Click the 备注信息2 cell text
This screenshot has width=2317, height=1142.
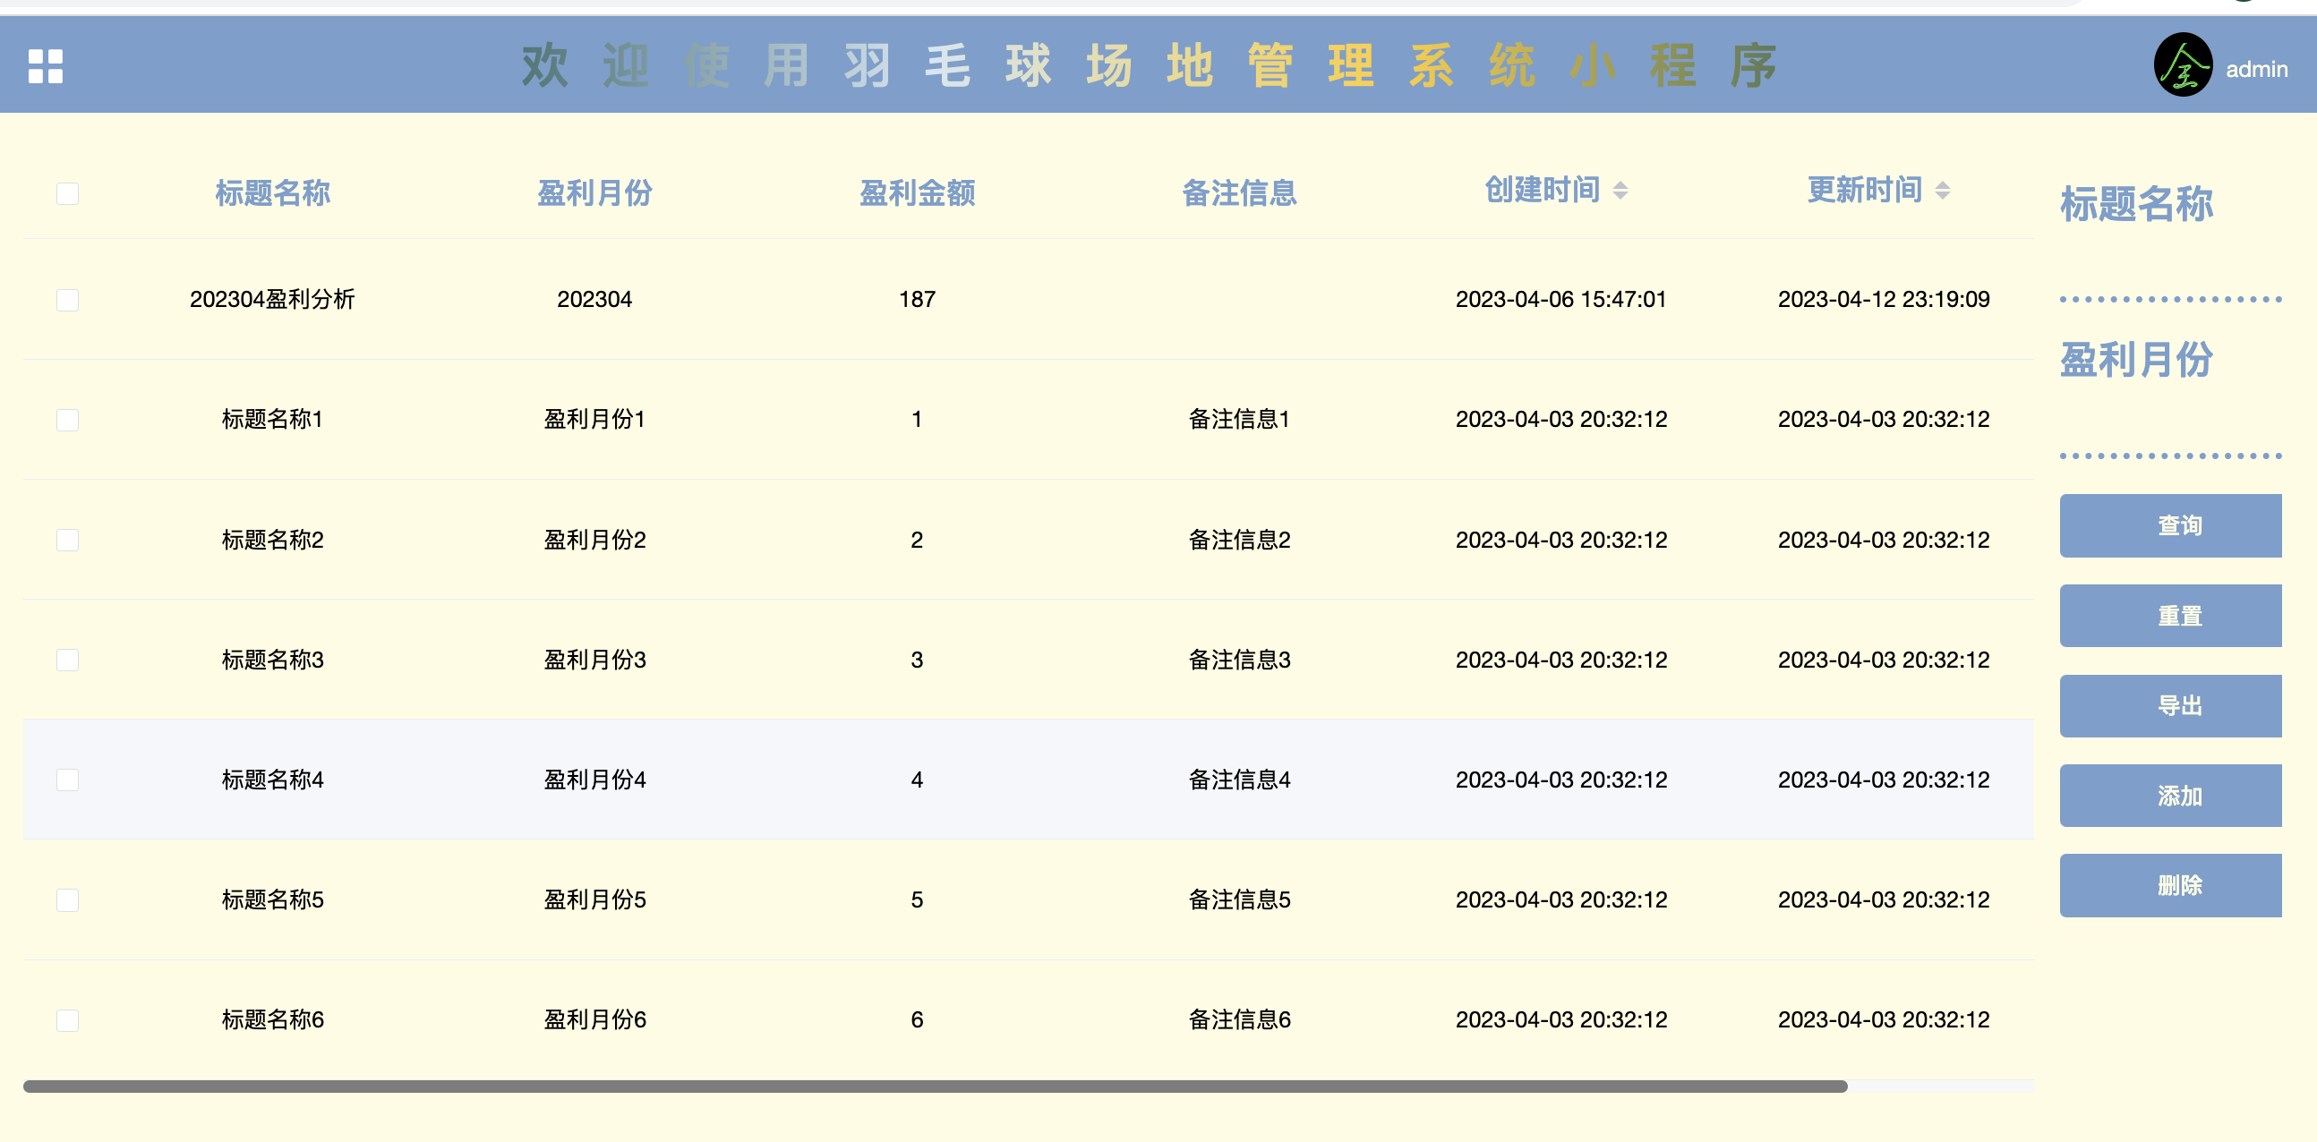1239,540
